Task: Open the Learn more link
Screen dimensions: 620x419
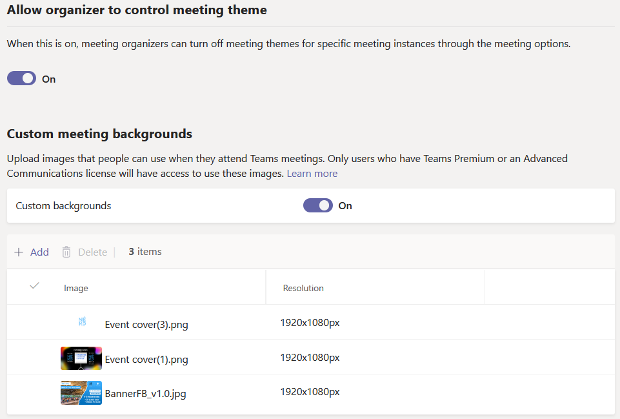Action: (312, 173)
